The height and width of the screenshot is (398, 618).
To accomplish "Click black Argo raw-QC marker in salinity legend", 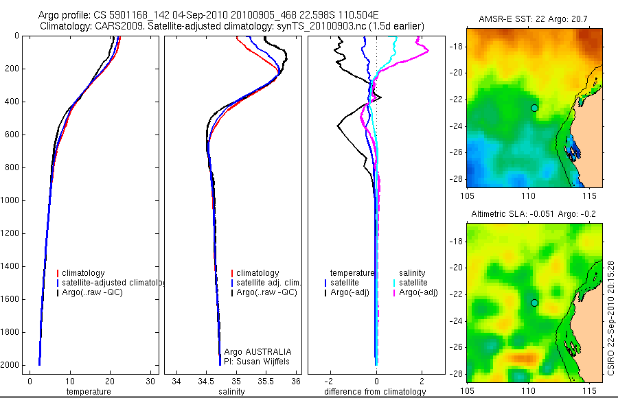I will click(232, 292).
